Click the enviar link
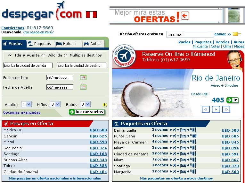 [x=220, y=34]
